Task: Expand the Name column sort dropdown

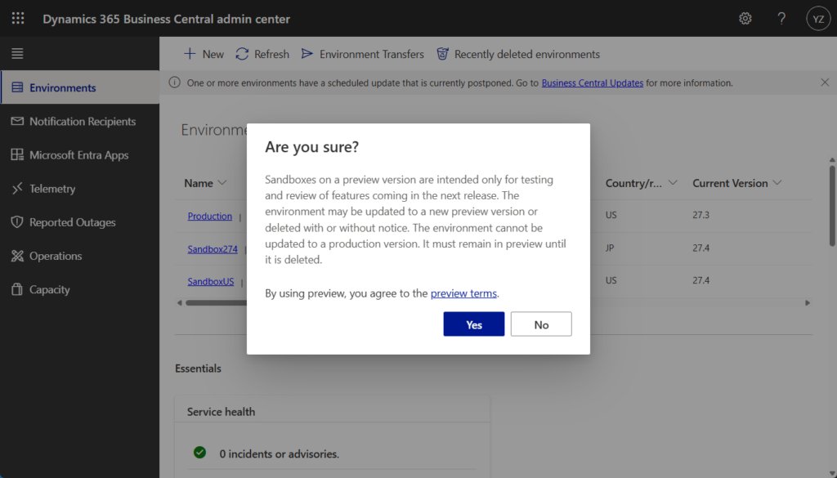Action: tap(222, 183)
